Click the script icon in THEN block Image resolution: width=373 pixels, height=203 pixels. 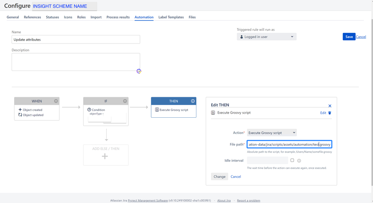point(157,110)
